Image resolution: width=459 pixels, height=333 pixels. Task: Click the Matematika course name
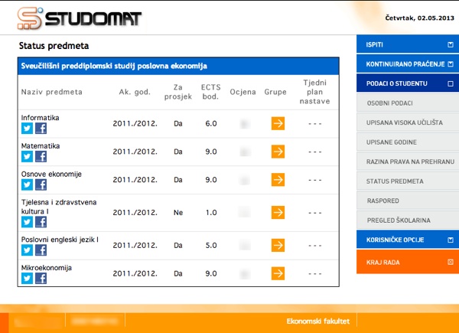41,146
